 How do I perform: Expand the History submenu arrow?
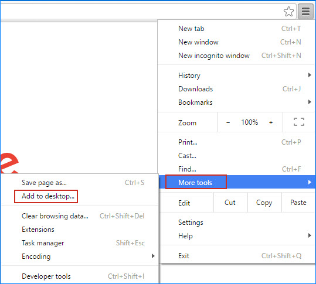point(310,75)
